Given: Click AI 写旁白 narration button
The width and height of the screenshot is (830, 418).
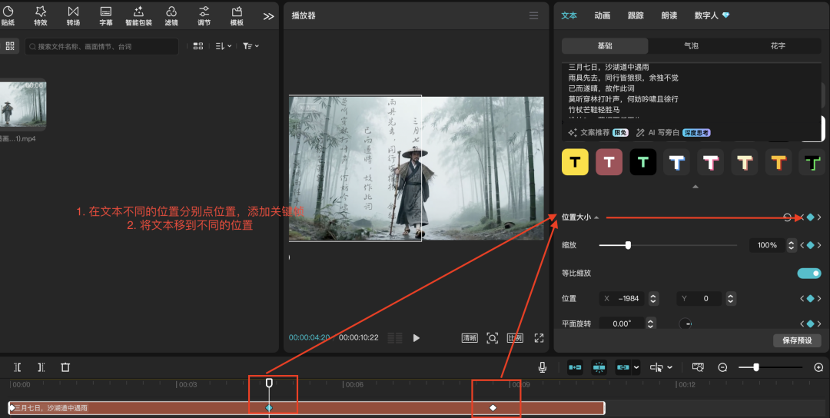Looking at the screenshot, I should [672, 132].
